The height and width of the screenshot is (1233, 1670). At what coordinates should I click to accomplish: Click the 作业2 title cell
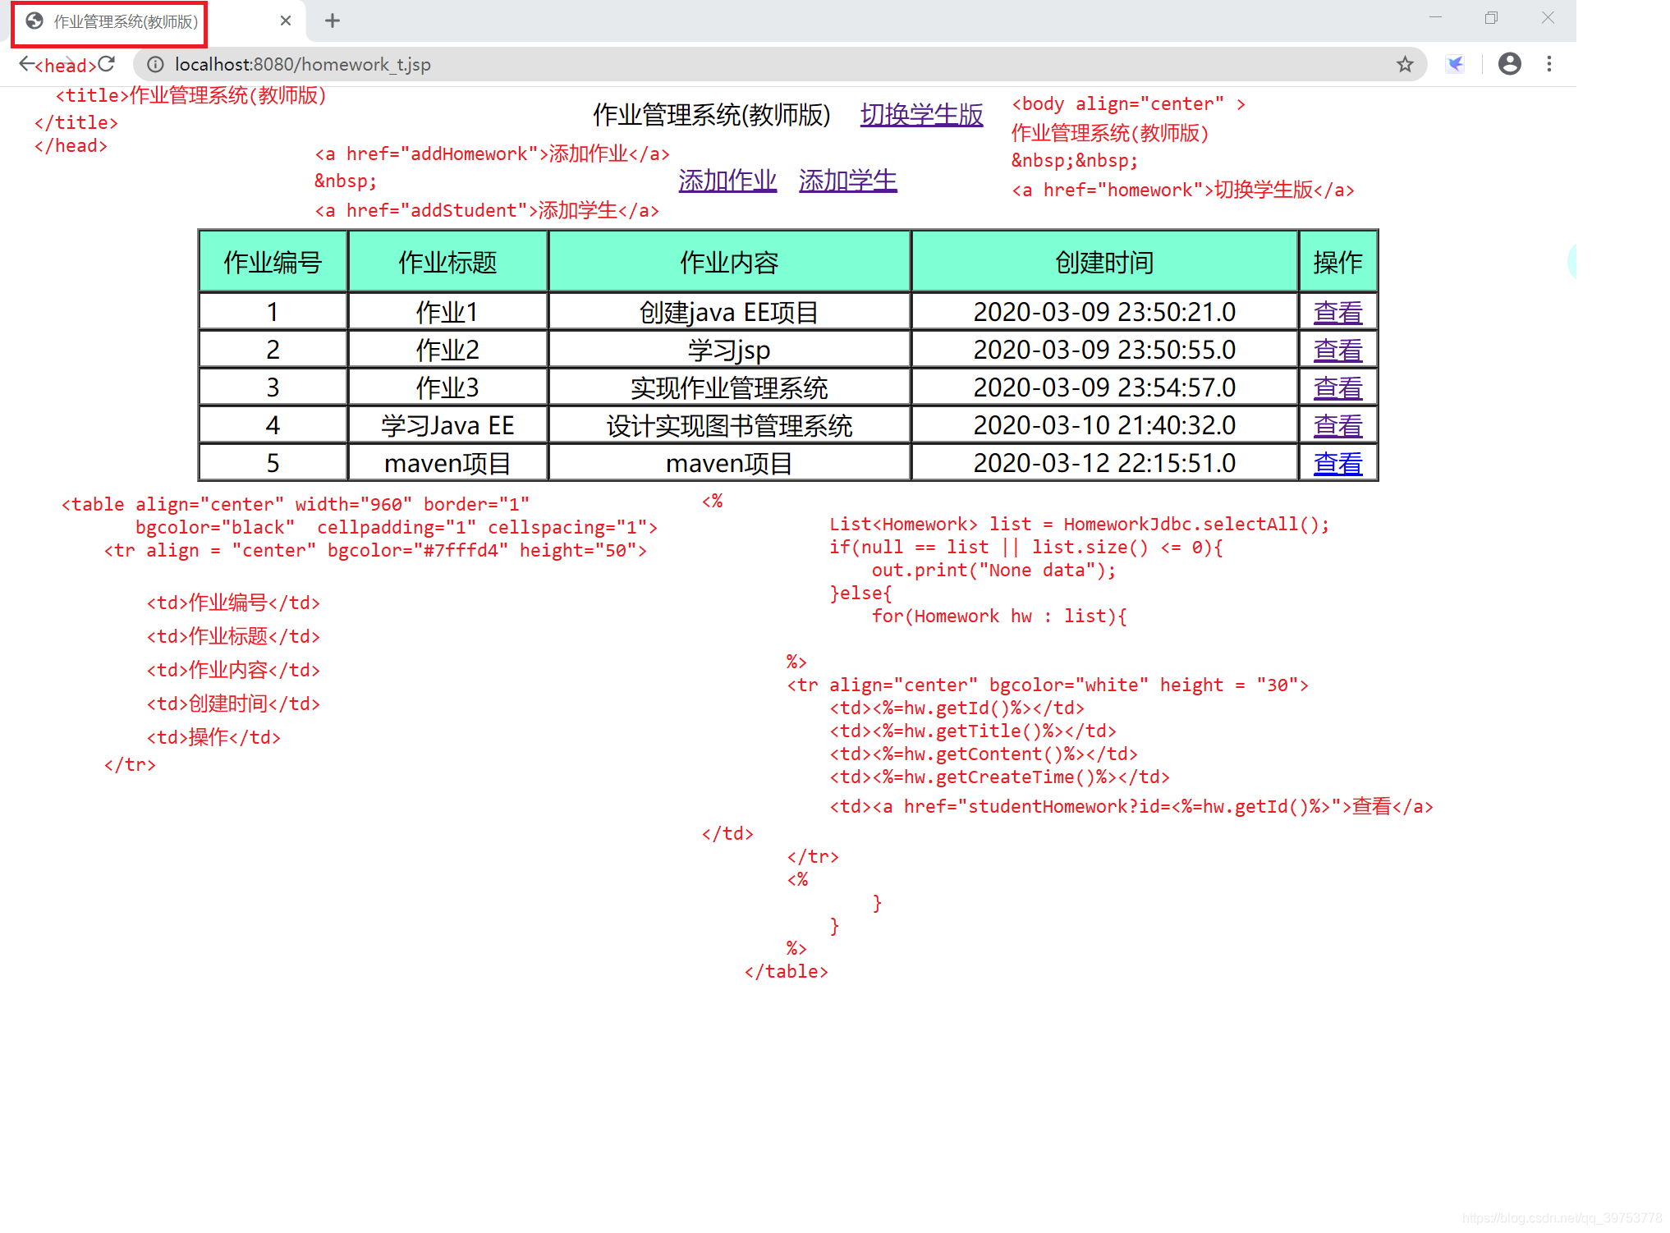coord(447,350)
